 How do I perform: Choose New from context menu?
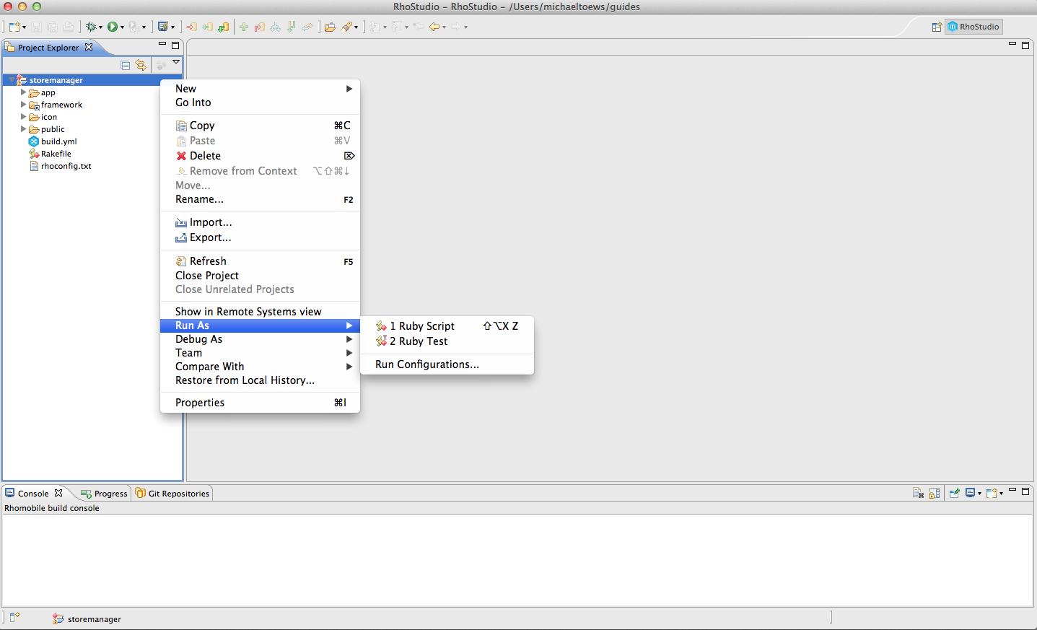pyautogui.click(x=260, y=89)
